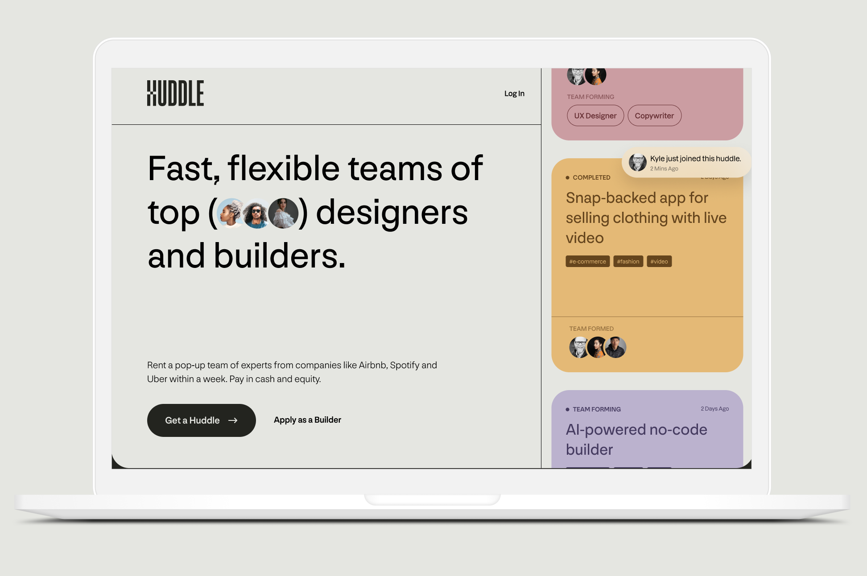
Task: Click the last avatar under Team Formed
Action: coord(615,347)
